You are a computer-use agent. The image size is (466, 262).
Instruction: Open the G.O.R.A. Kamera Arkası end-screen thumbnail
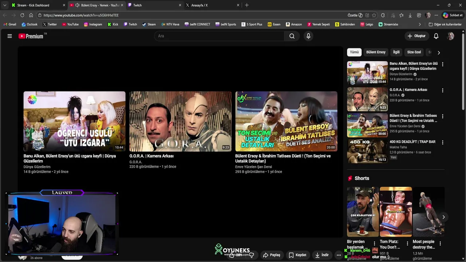tap(180, 121)
